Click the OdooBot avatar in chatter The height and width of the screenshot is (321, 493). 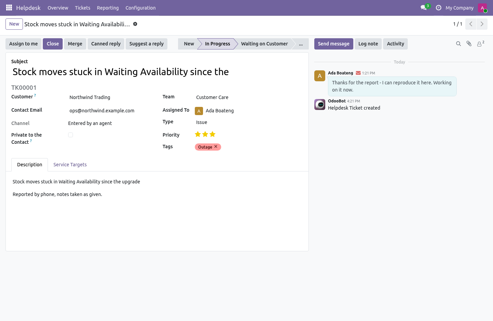320,104
